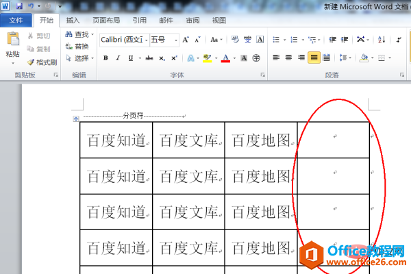Screen dimensions: 411x274
Task: Click the Undo arrow icon
Action: pyautogui.click(x=31, y=5)
